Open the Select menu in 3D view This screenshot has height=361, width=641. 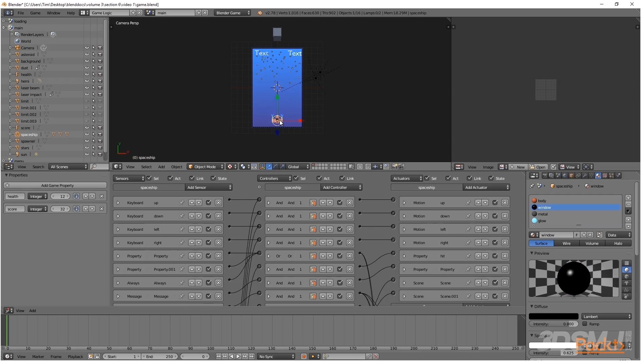point(146,167)
